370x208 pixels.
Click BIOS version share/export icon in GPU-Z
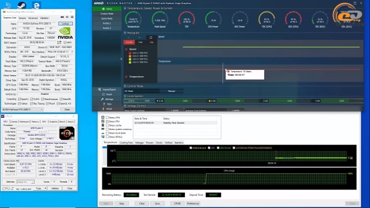point(59,42)
